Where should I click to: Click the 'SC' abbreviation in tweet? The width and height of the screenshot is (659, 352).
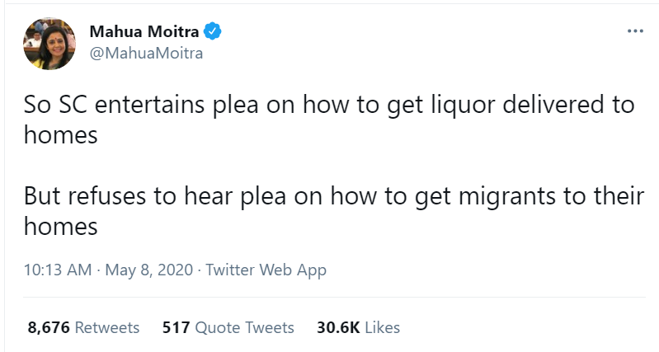pyautogui.click(x=73, y=105)
